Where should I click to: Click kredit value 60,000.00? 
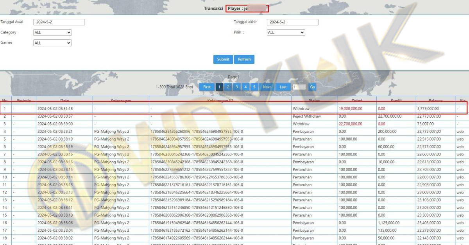pyautogui.click(x=386, y=147)
